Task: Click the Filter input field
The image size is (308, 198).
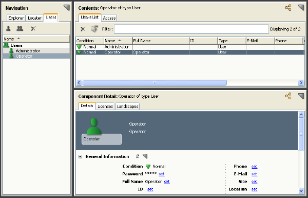Action: coord(191,29)
